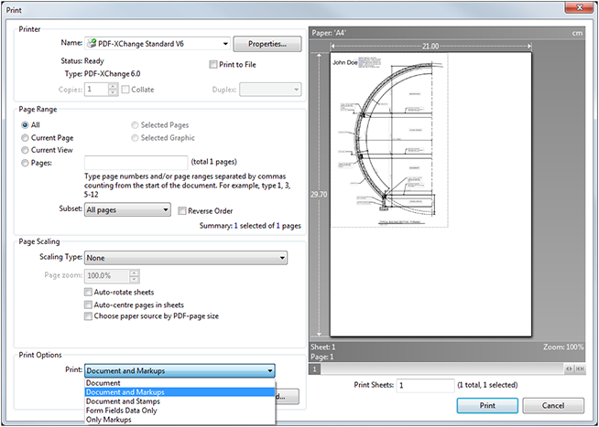Open the Scaling Type dropdown
This screenshot has height=427, width=599.
tap(186, 258)
